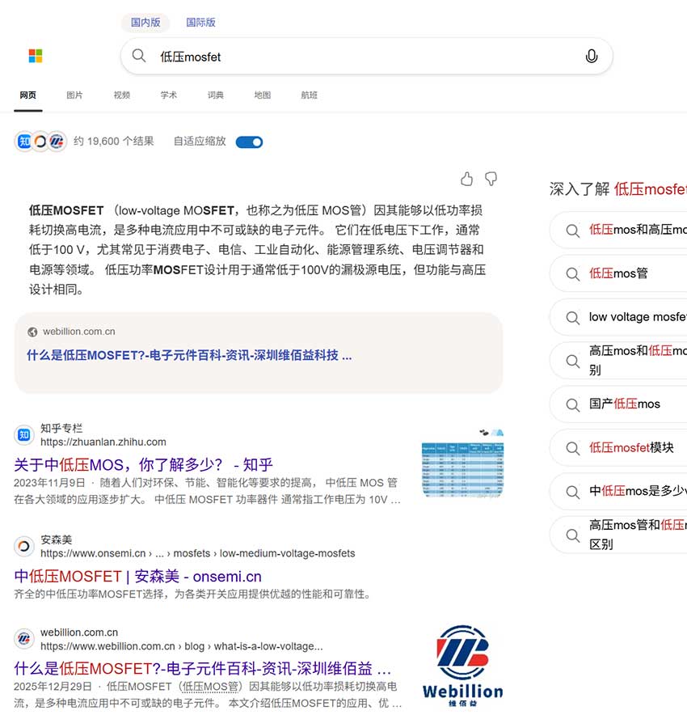Click the search input containing 低压mosfet
687x715 pixels.
(x=367, y=57)
